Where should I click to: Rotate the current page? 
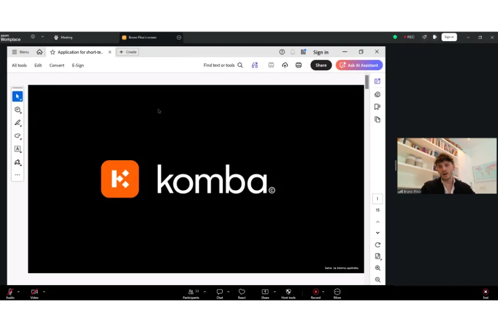pyautogui.click(x=377, y=244)
